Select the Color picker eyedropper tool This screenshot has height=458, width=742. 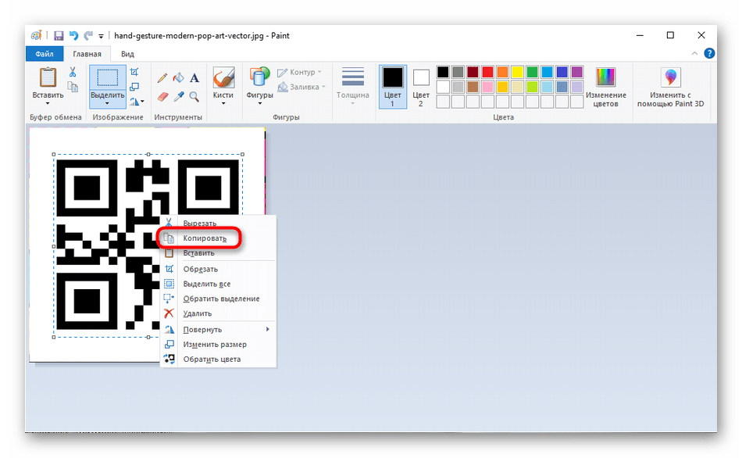click(x=178, y=97)
